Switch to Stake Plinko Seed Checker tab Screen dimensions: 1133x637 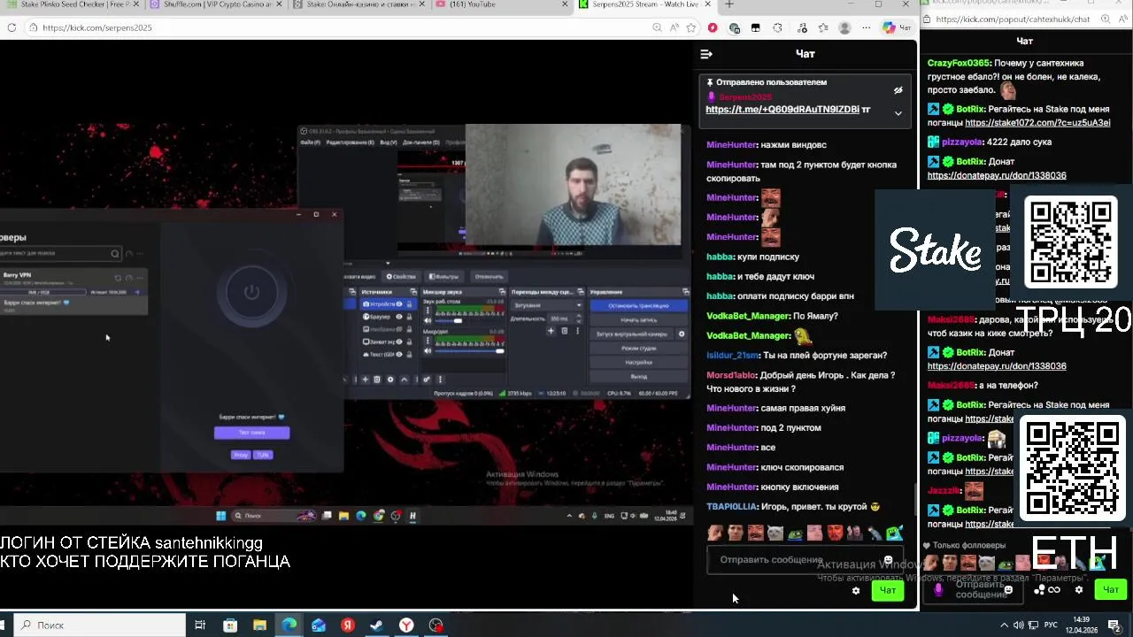73,4
